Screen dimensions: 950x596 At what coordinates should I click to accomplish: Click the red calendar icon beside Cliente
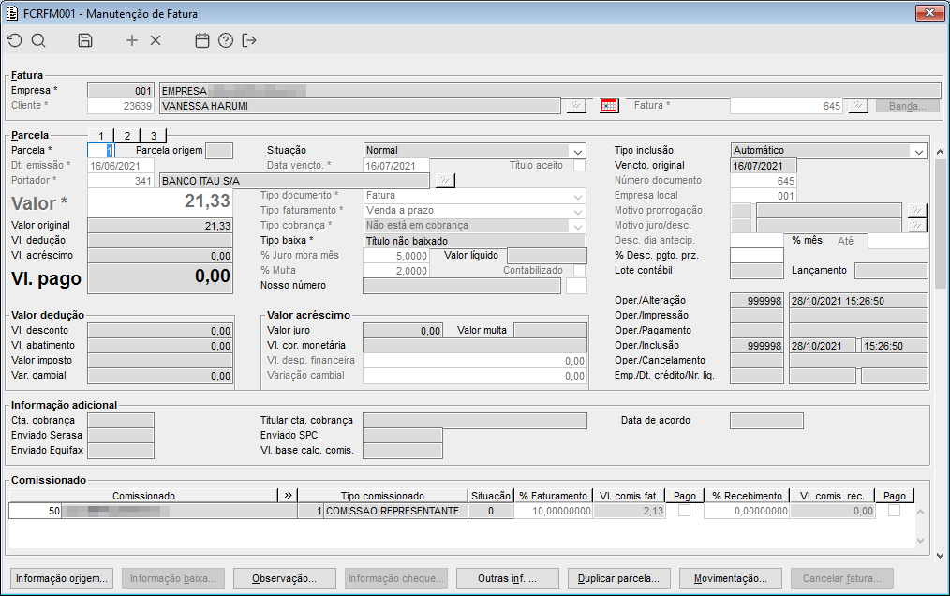[609, 106]
